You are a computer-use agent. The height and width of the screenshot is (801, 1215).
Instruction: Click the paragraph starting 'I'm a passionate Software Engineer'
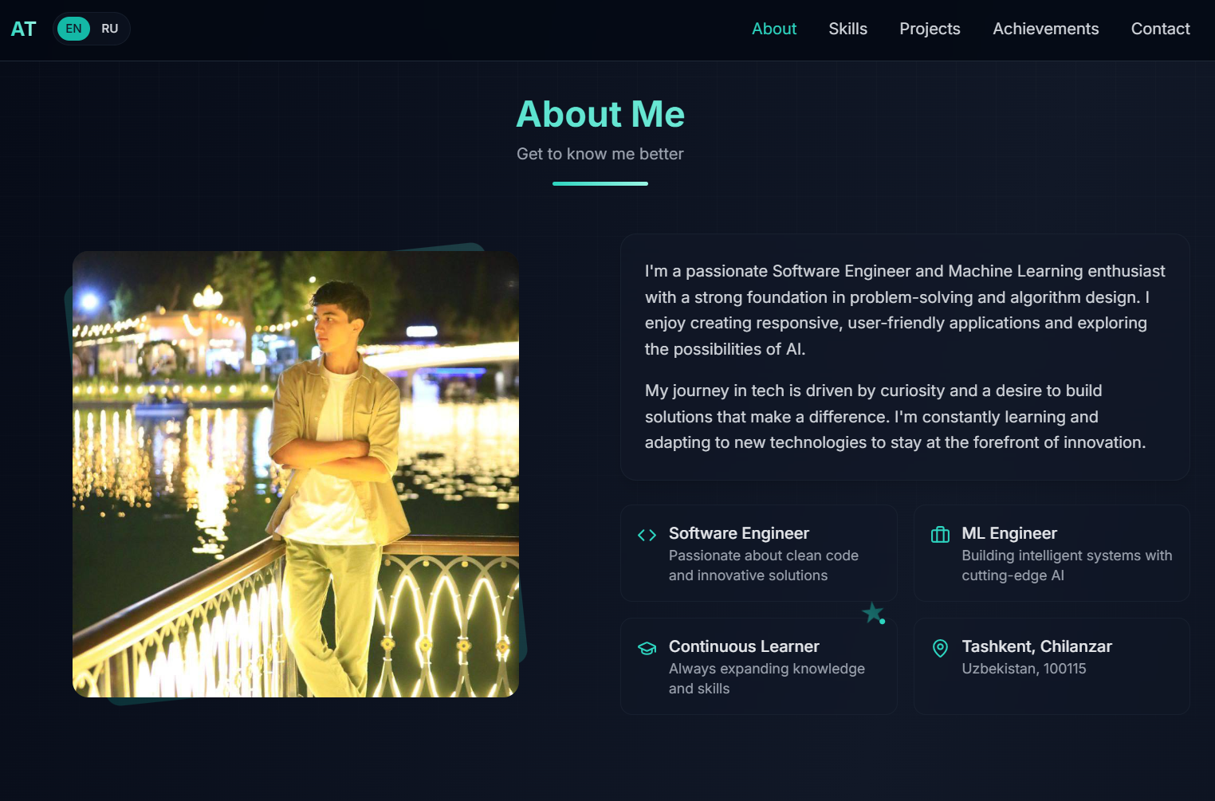(905, 310)
